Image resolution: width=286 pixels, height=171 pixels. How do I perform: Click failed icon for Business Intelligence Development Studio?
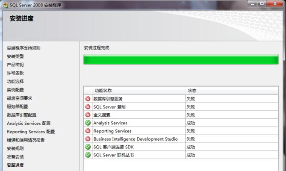click(88, 139)
